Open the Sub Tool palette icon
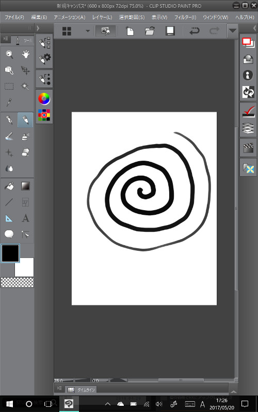This screenshot has width=258, height=412. point(44,43)
